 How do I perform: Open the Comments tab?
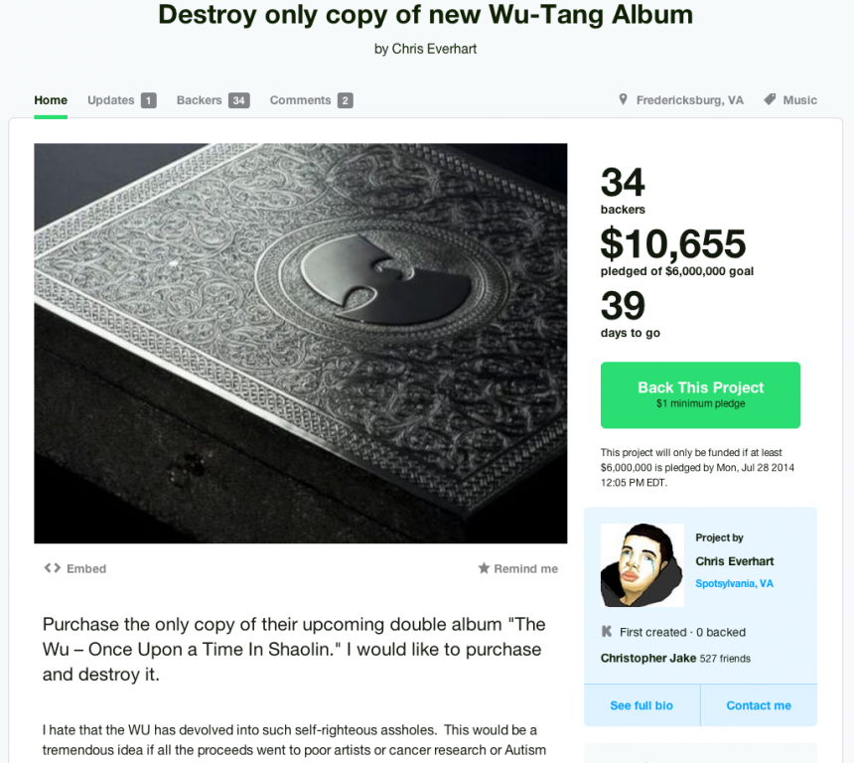(300, 100)
